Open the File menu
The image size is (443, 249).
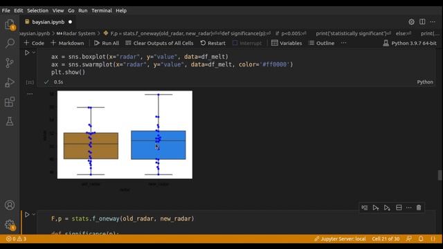[x=6, y=10]
